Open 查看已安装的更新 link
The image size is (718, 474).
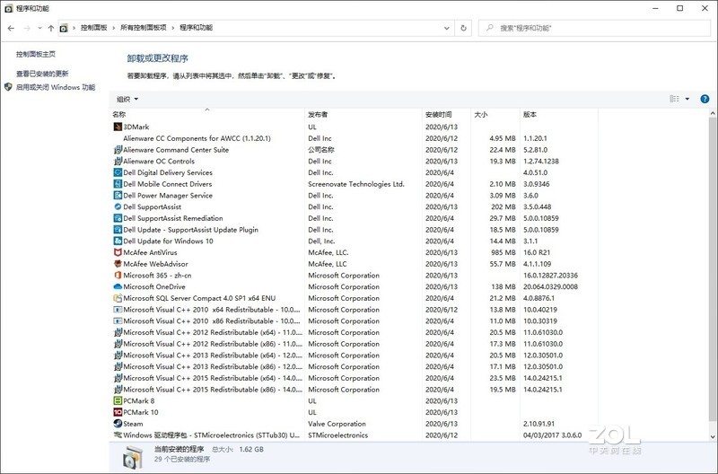click(42, 74)
